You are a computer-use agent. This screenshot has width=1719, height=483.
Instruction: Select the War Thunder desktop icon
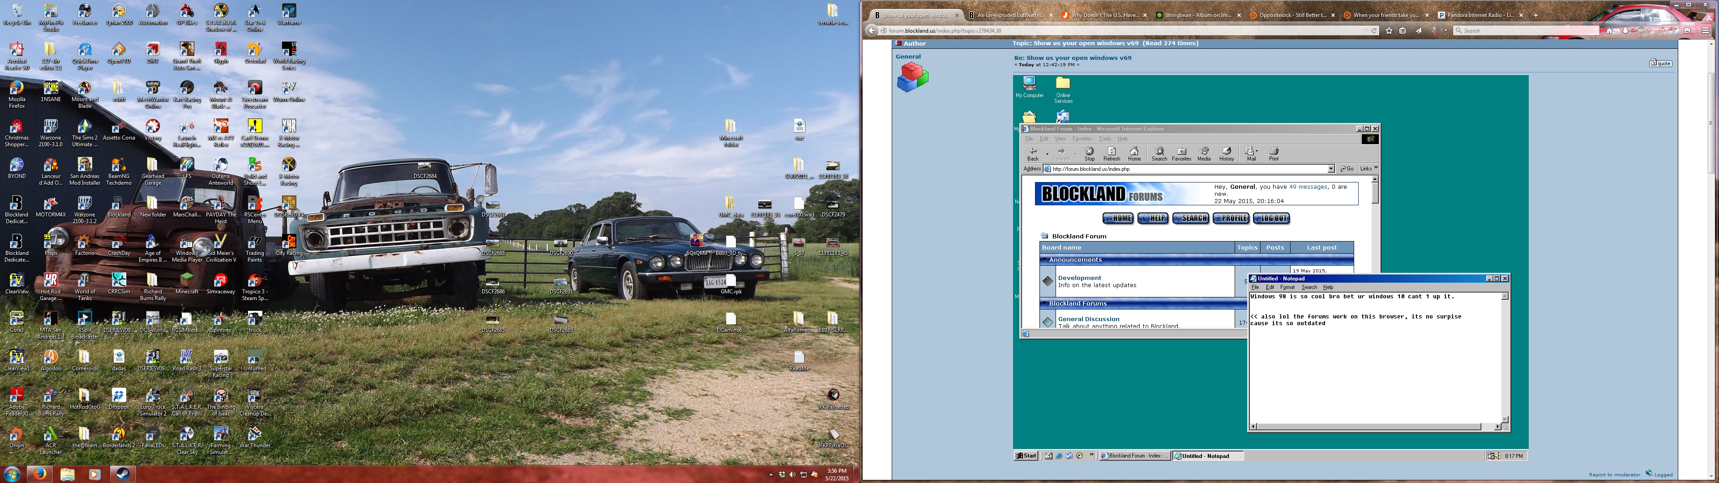coord(255,437)
